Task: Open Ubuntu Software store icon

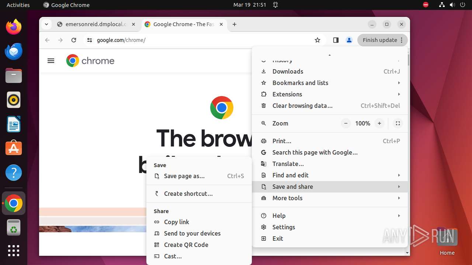Action: (x=14, y=148)
